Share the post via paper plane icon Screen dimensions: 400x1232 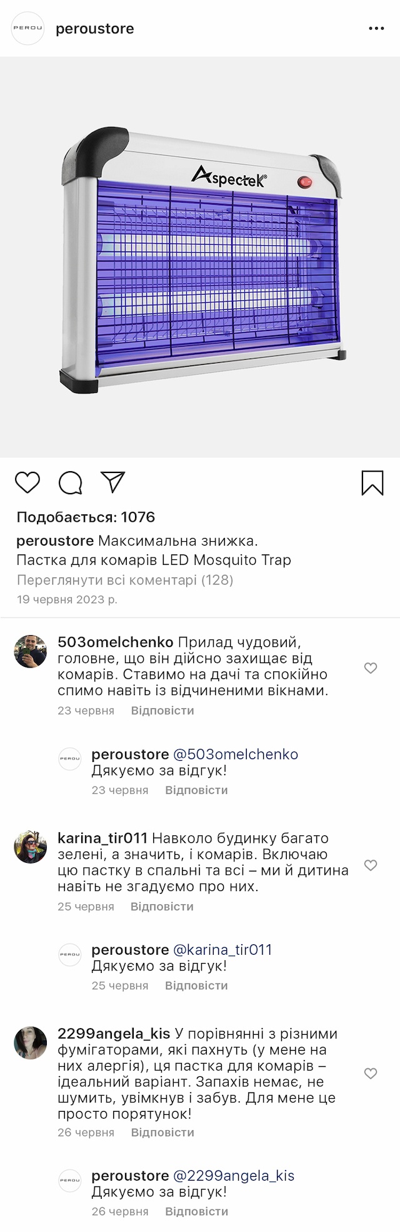click(x=113, y=482)
